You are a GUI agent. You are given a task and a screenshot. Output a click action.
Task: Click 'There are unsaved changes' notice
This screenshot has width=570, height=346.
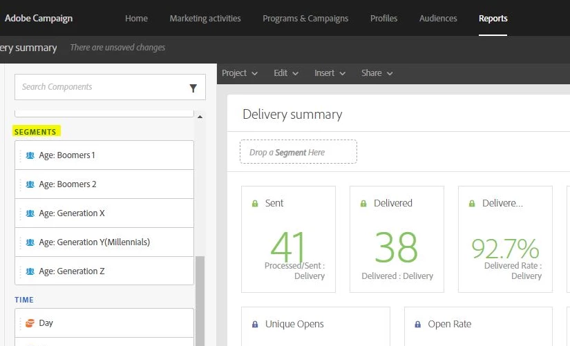click(x=117, y=48)
